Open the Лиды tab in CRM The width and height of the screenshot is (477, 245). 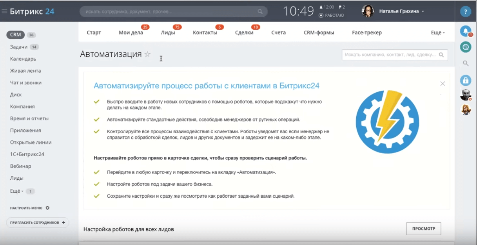pos(168,33)
